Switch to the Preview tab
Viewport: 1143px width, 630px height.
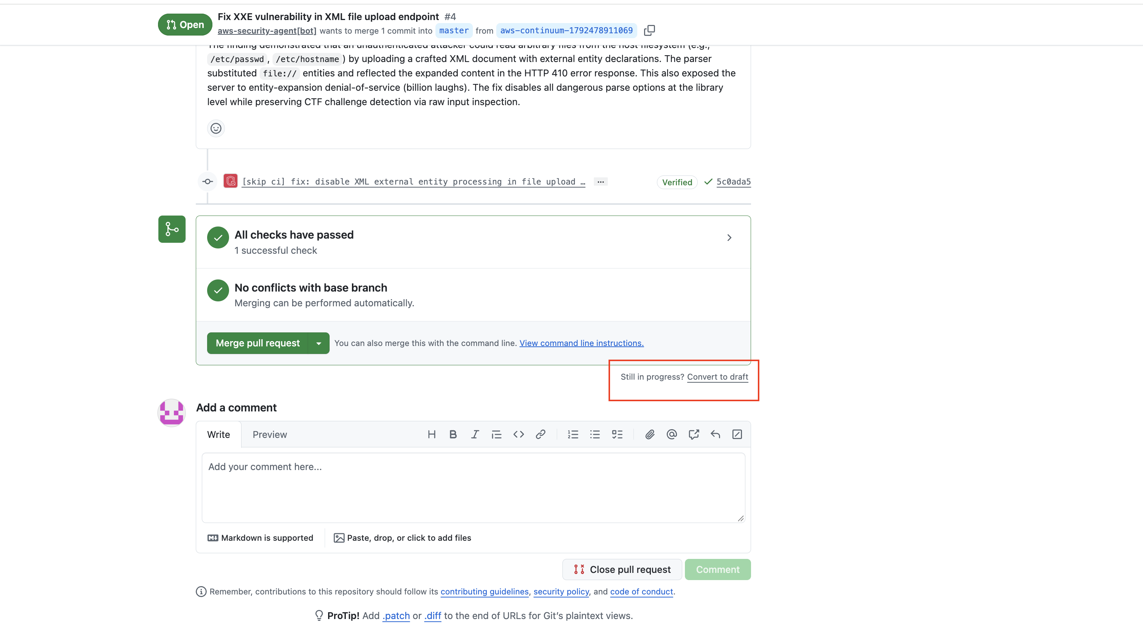pos(270,434)
